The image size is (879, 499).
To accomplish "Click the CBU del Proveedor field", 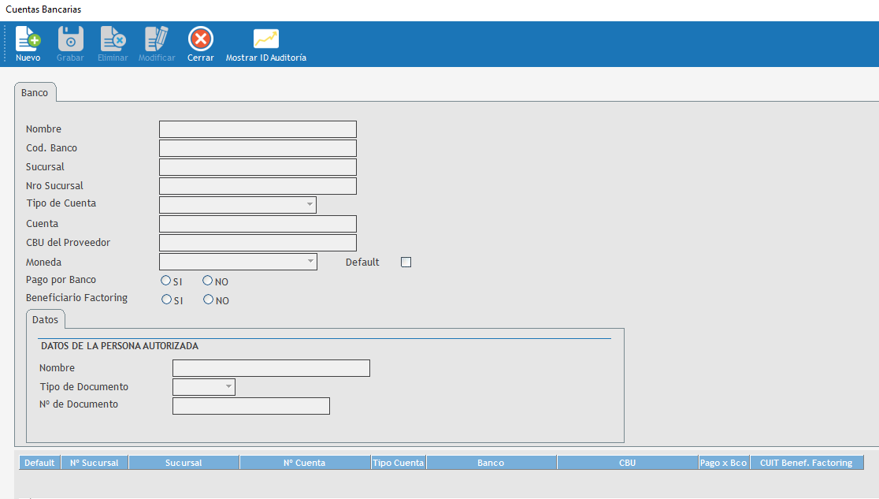I will 258,243.
